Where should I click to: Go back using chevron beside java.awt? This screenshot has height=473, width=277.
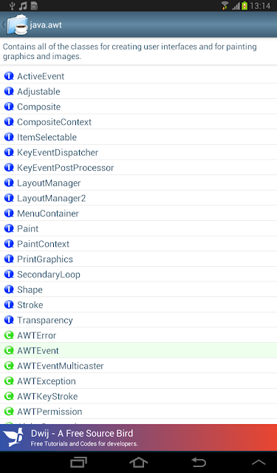pyautogui.click(x=3, y=24)
